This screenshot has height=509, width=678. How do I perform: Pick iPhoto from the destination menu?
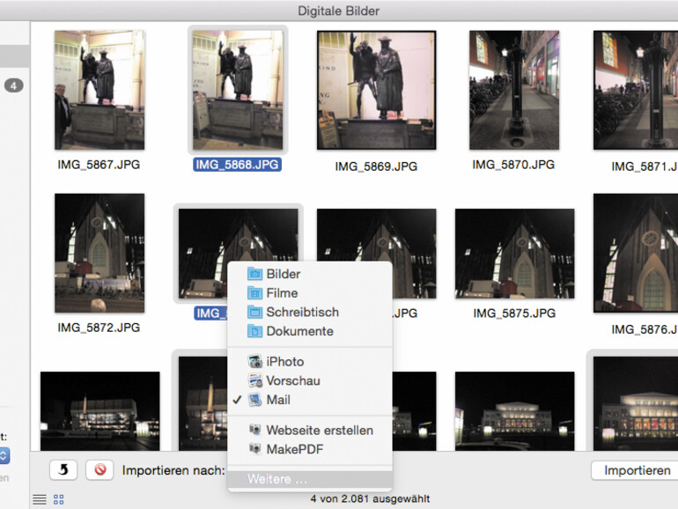click(x=310, y=362)
